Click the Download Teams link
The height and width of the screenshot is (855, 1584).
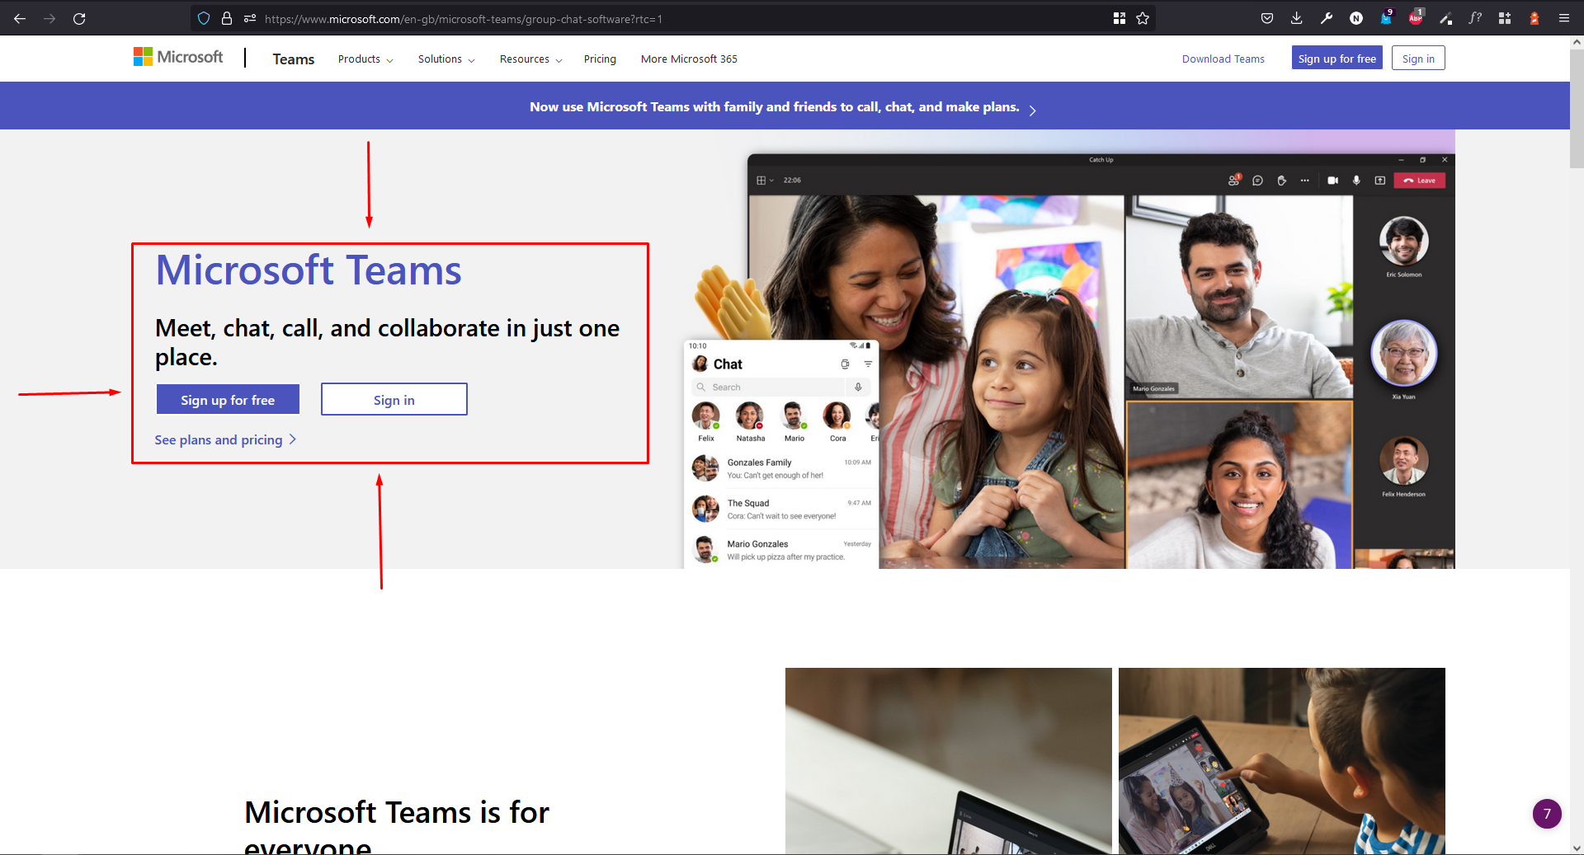click(1223, 59)
